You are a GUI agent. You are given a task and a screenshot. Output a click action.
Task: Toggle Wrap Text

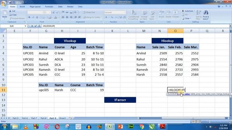tap(89, 12)
